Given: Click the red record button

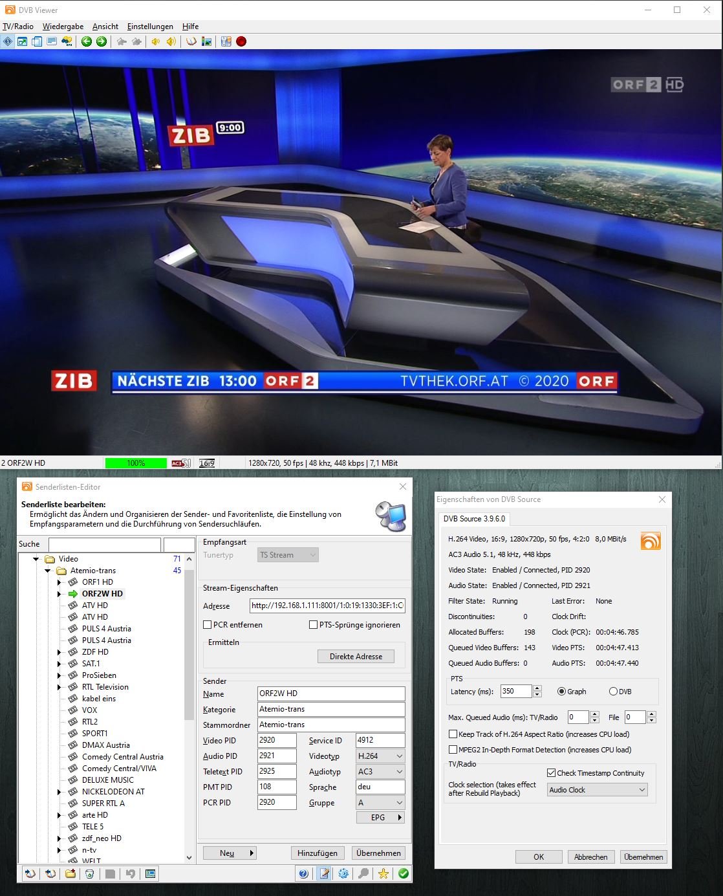Looking at the screenshot, I should click(241, 41).
